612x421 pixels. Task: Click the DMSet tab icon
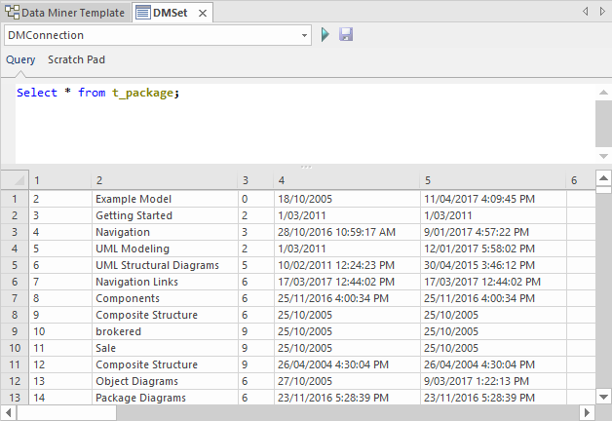click(143, 13)
